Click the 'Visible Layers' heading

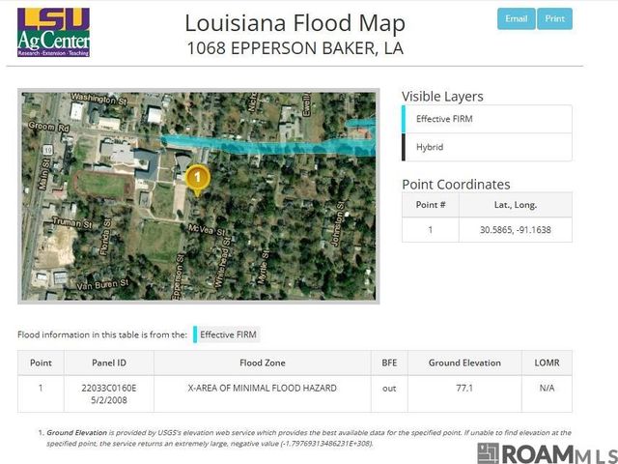point(442,97)
